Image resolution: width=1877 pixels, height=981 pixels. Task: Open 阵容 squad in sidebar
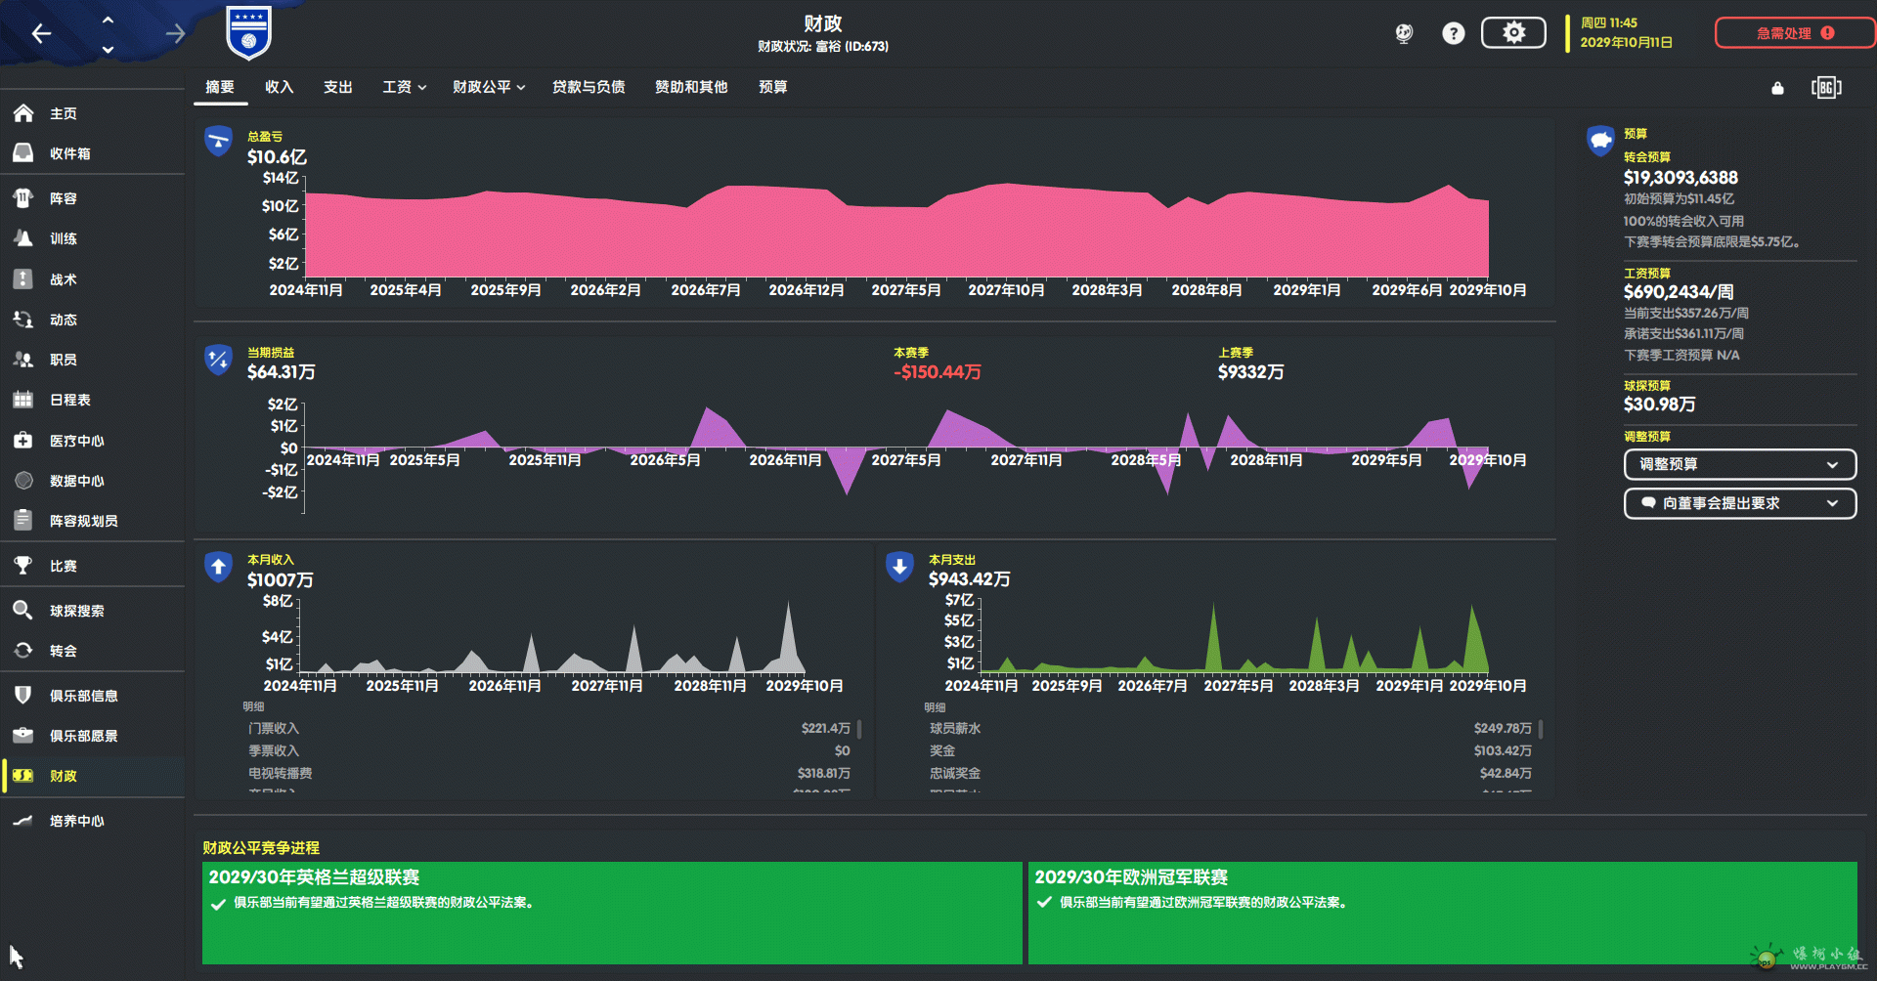click(x=92, y=198)
